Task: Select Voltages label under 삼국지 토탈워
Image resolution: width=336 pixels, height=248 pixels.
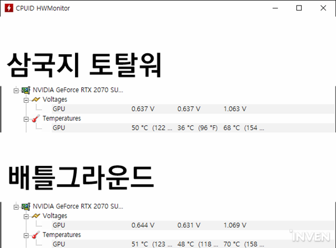Action: point(55,99)
